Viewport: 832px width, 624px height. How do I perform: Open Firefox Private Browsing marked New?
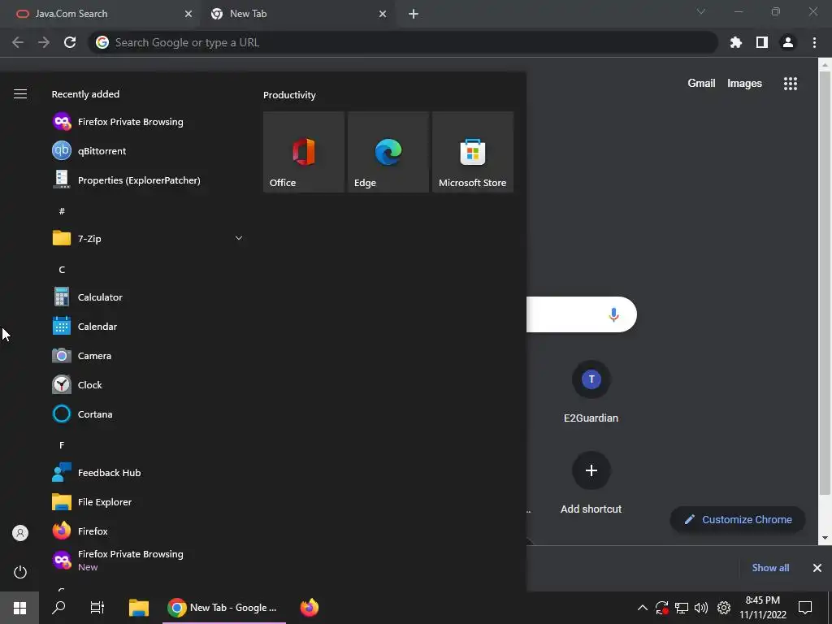pos(148,560)
